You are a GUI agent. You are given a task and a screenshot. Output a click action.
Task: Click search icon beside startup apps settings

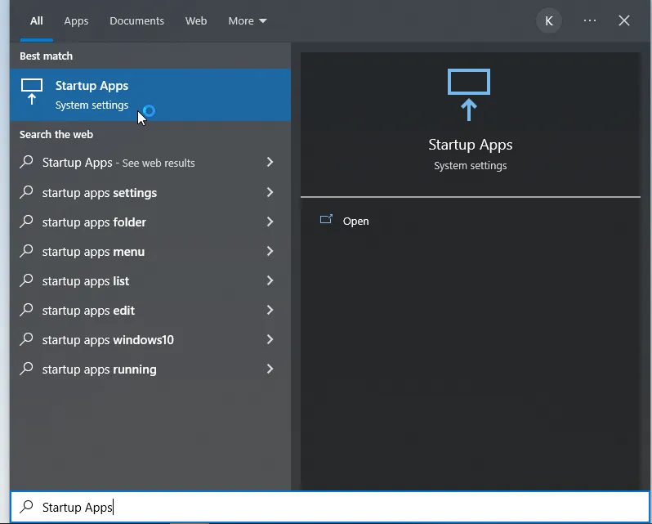27,193
